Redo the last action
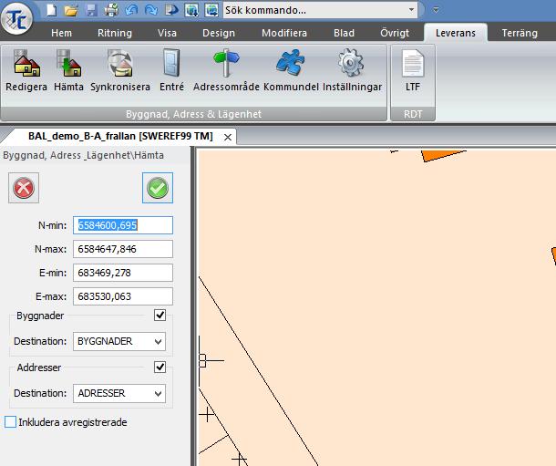Screen dimensions: 556x466 point(151,10)
